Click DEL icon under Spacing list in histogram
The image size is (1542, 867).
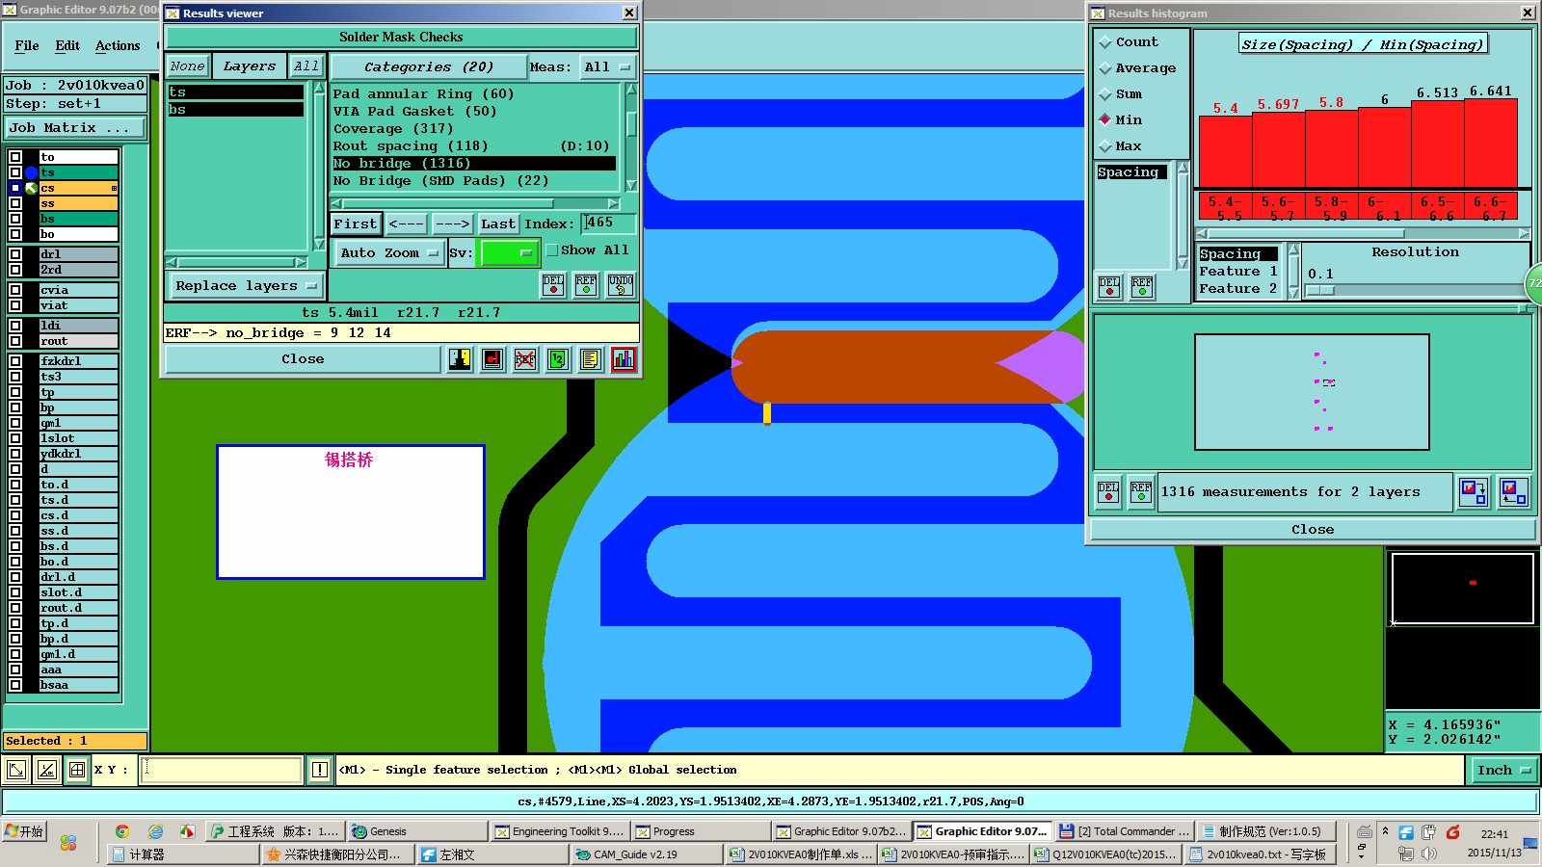[x=1109, y=286]
